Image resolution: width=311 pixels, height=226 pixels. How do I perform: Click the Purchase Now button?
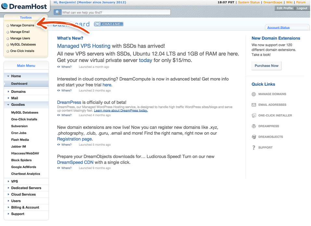coord(266,66)
